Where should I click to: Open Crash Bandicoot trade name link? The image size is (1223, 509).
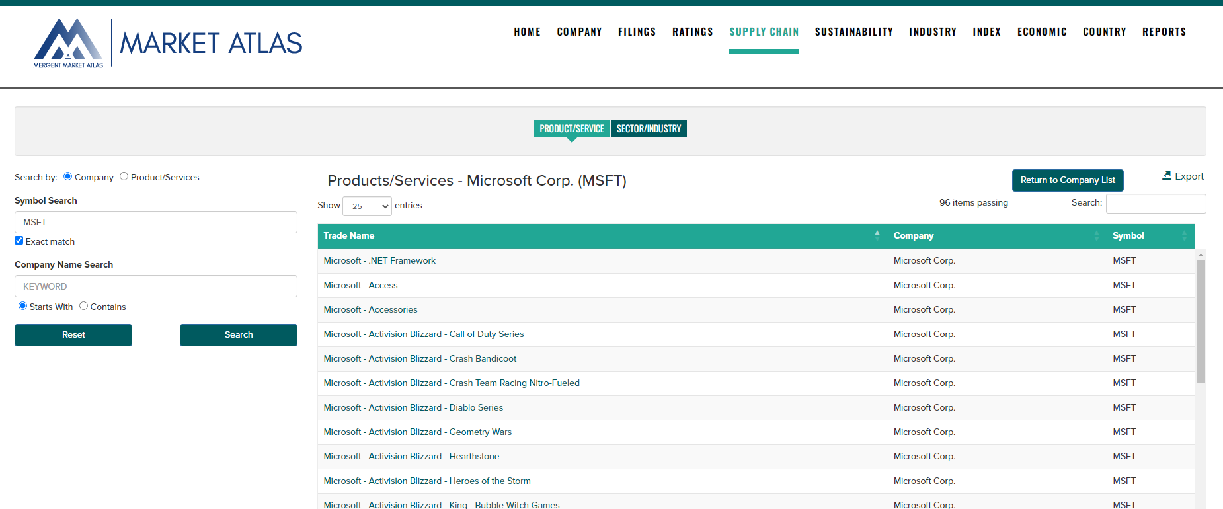tap(420, 358)
